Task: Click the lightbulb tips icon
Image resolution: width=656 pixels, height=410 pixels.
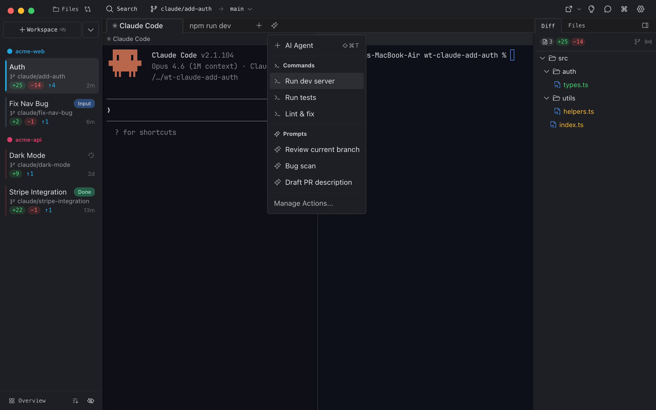Action: (591, 9)
